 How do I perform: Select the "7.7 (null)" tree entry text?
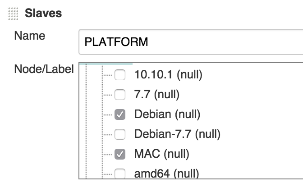[157, 95]
